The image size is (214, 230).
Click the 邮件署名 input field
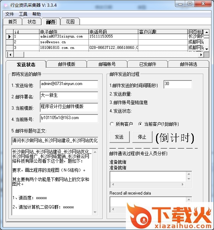pos(69,96)
